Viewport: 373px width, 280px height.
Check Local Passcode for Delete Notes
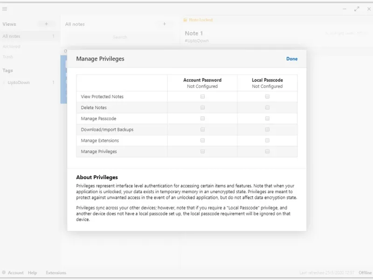(x=267, y=107)
